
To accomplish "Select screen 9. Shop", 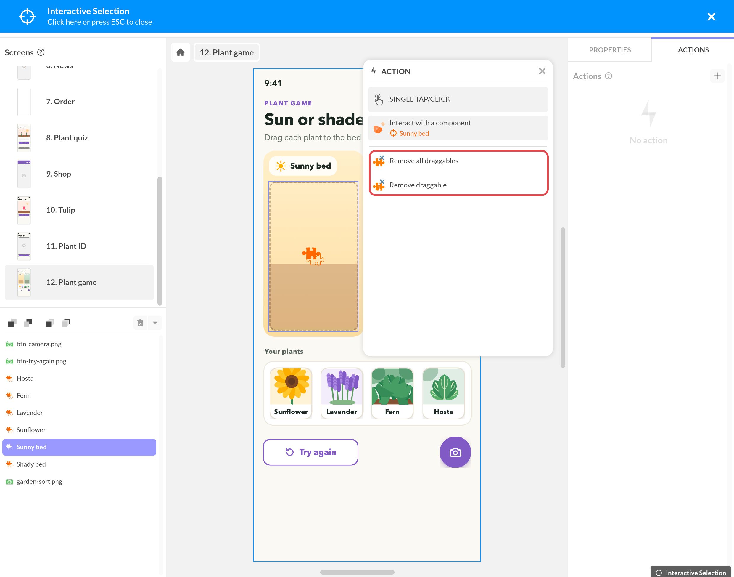I will 79,174.
